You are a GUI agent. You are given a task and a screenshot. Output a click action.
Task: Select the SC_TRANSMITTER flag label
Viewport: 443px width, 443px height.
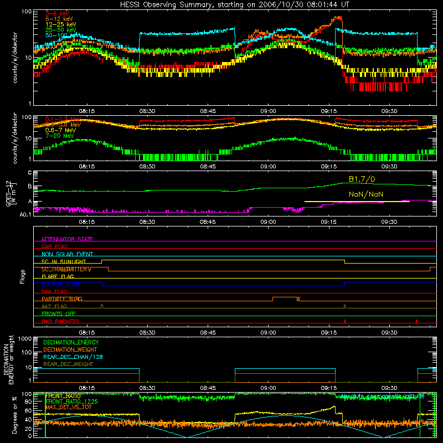click(66, 269)
